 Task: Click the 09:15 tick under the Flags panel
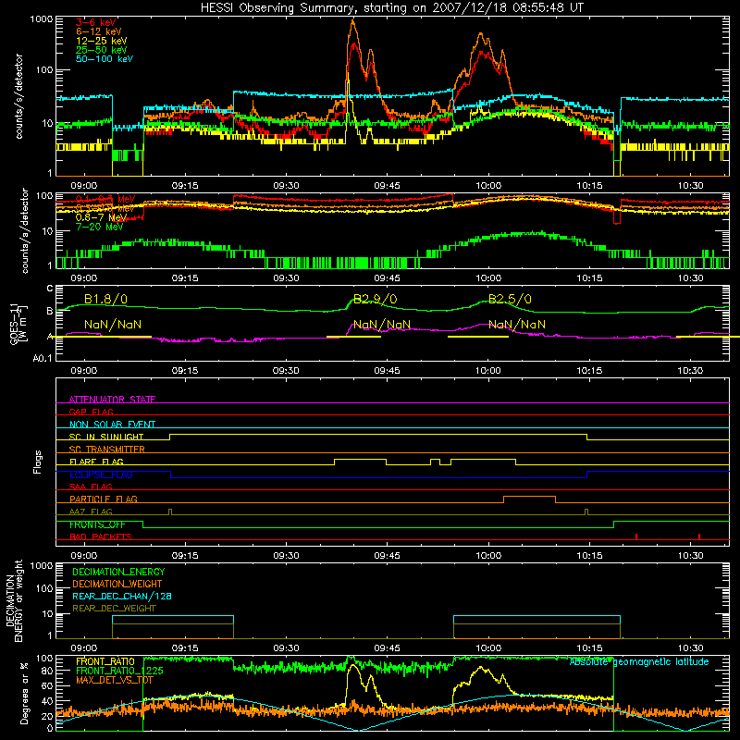point(185,556)
